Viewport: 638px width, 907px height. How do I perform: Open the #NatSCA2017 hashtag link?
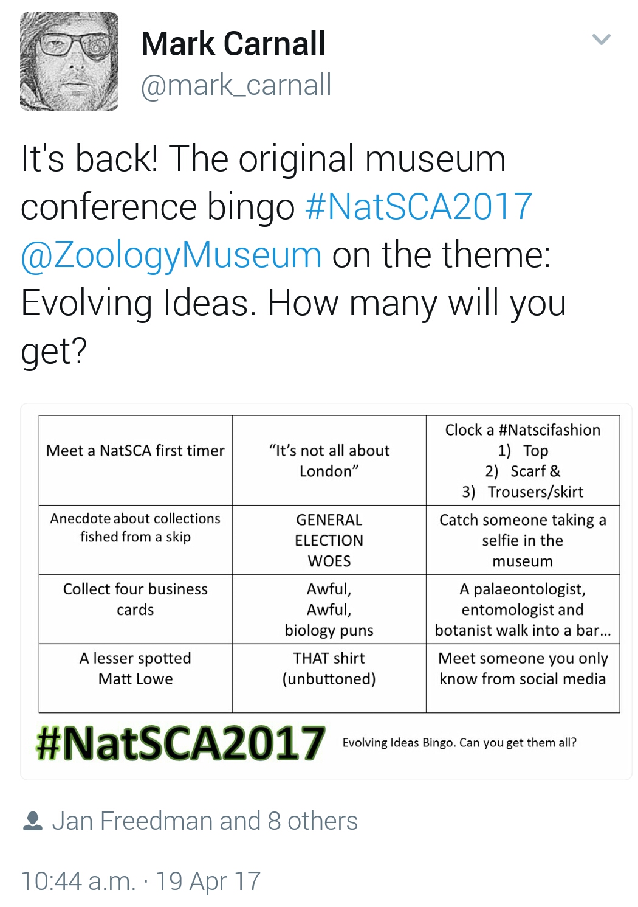(419, 206)
